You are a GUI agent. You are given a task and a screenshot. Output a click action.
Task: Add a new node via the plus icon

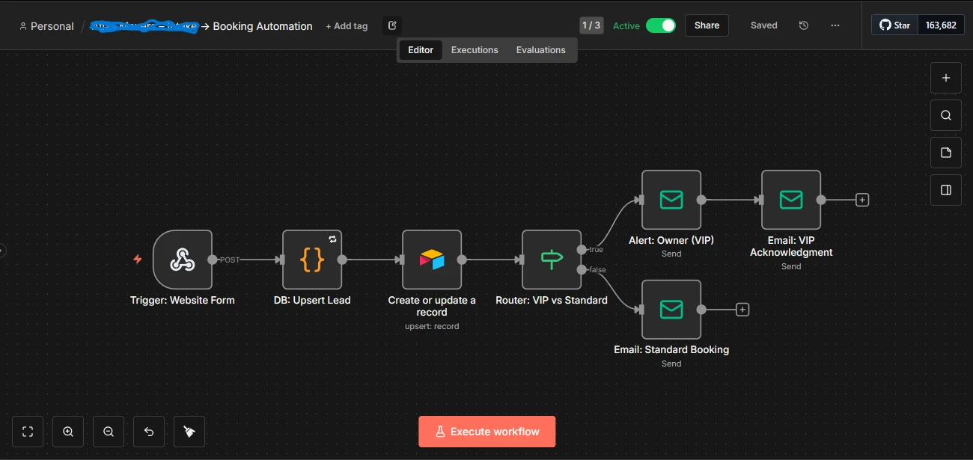pyautogui.click(x=945, y=78)
